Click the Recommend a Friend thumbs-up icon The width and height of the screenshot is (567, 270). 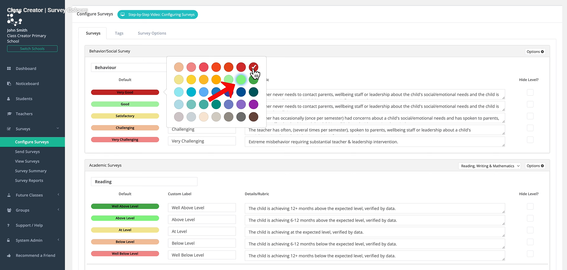(9, 256)
